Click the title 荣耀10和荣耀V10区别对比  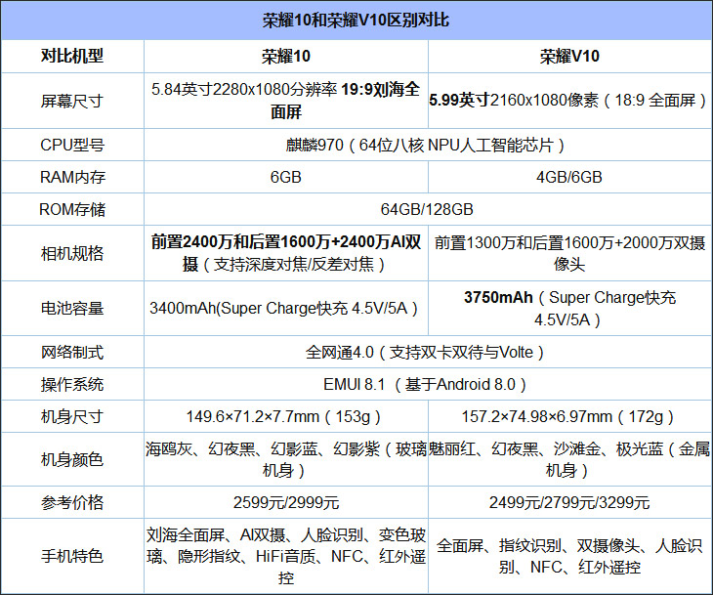356,21
